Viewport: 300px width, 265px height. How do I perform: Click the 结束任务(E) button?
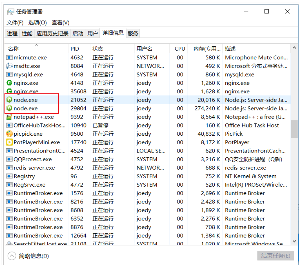coord(276,256)
